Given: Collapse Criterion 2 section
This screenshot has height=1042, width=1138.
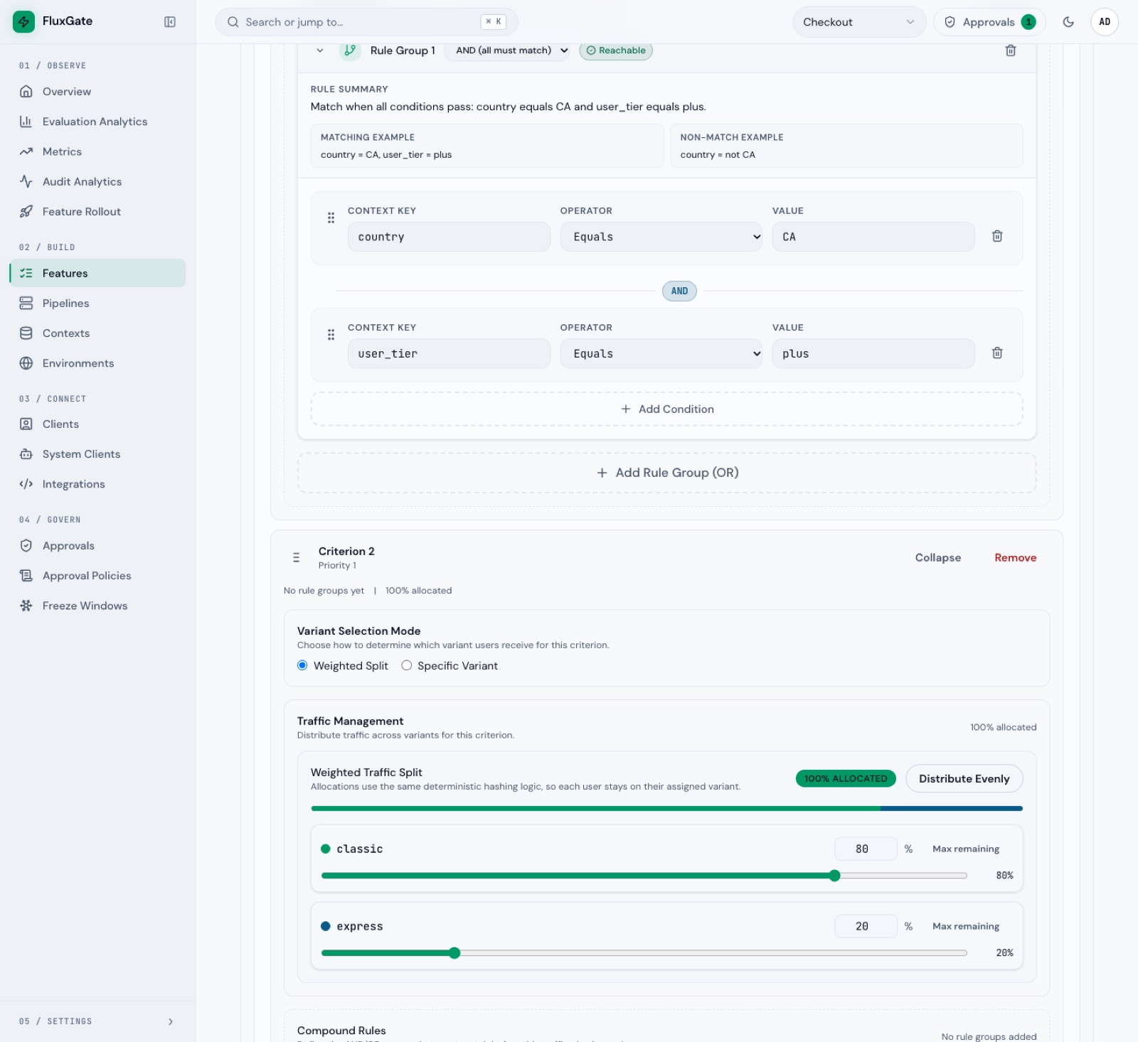Looking at the screenshot, I should click(x=938, y=558).
